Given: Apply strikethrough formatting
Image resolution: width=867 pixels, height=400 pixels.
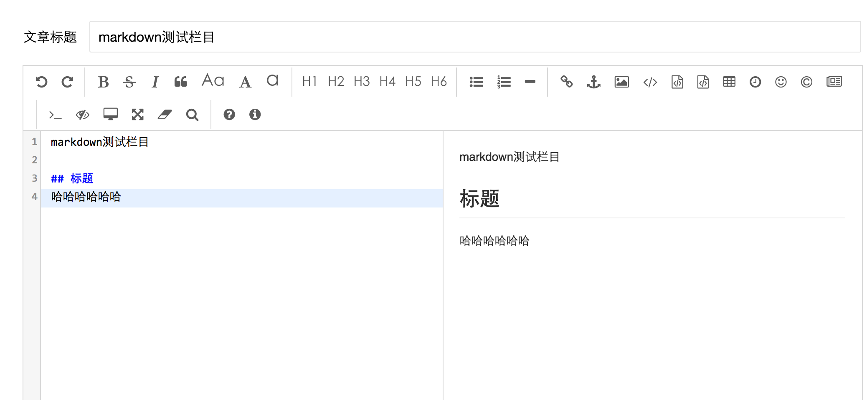Looking at the screenshot, I should pyautogui.click(x=129, y=82).
